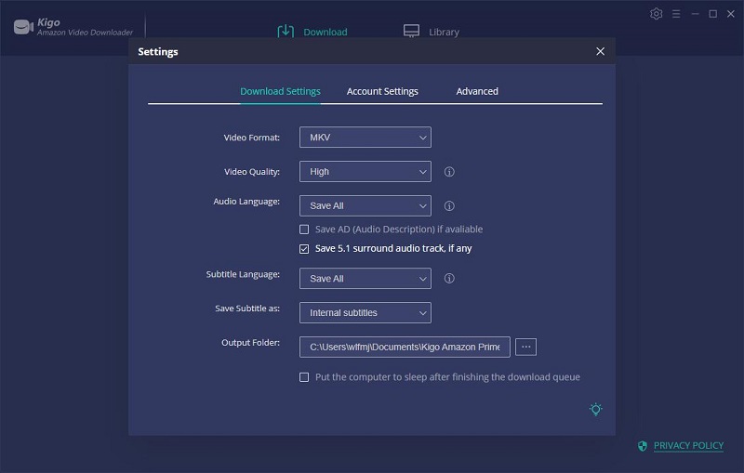Close the Settings dialog
744x473 pixels.
click(600, 51)
